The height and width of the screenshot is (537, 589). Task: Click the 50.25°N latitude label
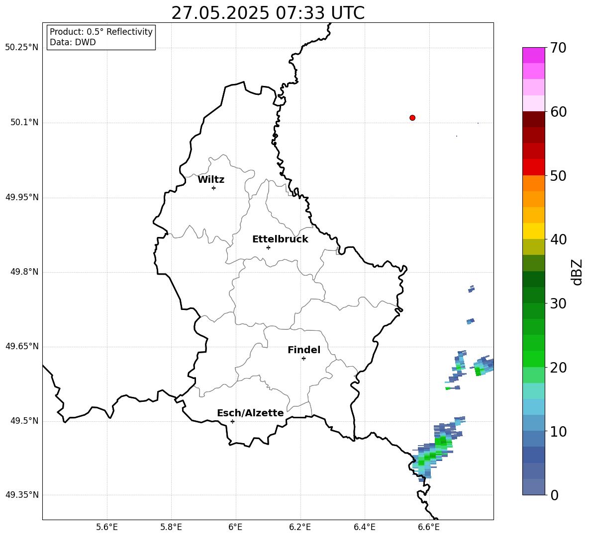pyautogui.click(x=22, y=48)
